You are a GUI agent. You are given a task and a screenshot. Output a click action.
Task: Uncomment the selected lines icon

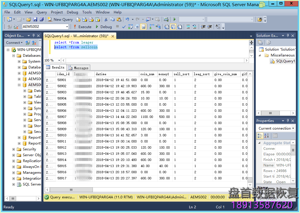(195, 27)
